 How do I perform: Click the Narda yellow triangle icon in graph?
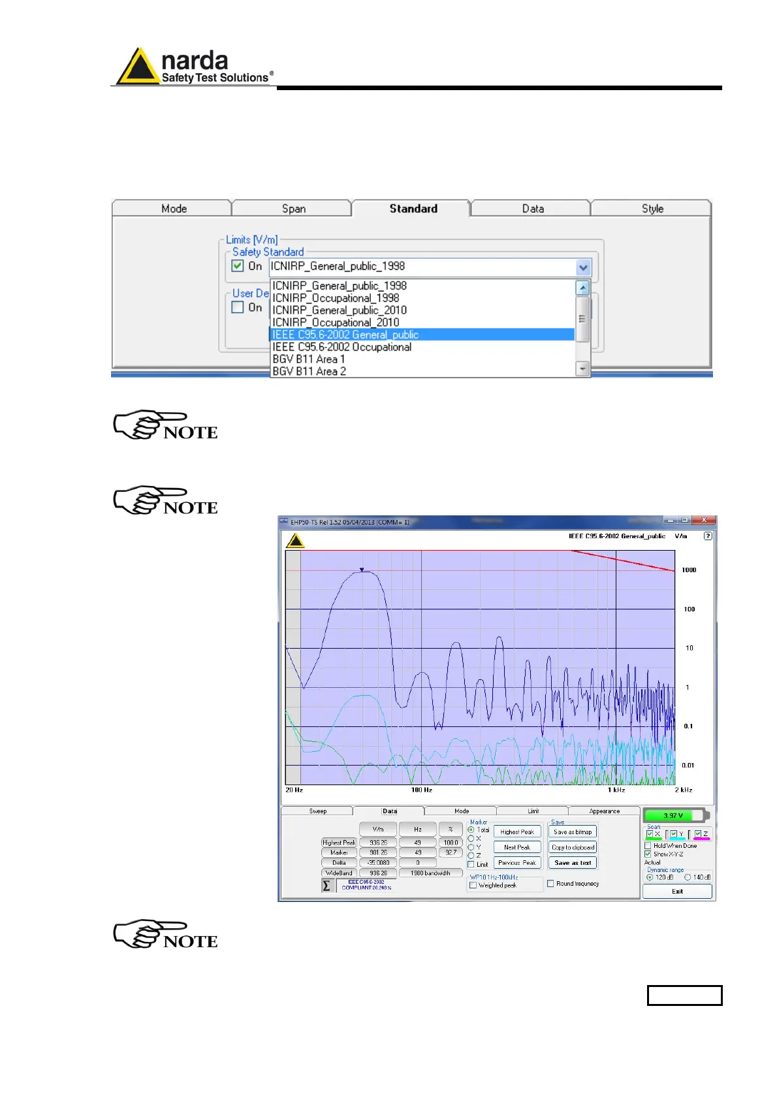(x=296, y=541)
